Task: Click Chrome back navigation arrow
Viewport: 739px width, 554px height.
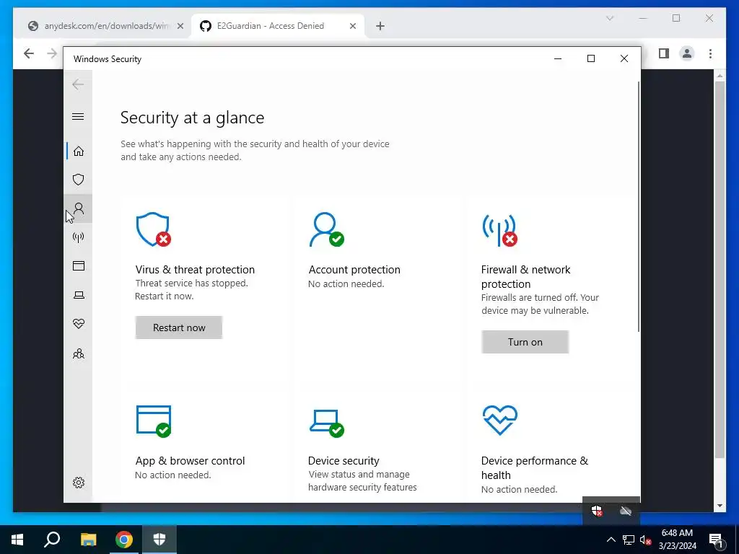Action: click(29, 53)
